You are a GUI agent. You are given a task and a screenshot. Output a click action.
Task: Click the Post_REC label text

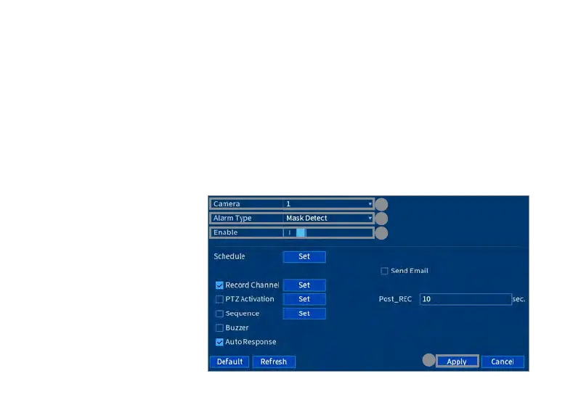pyautogui.click(x=395, y=299)
